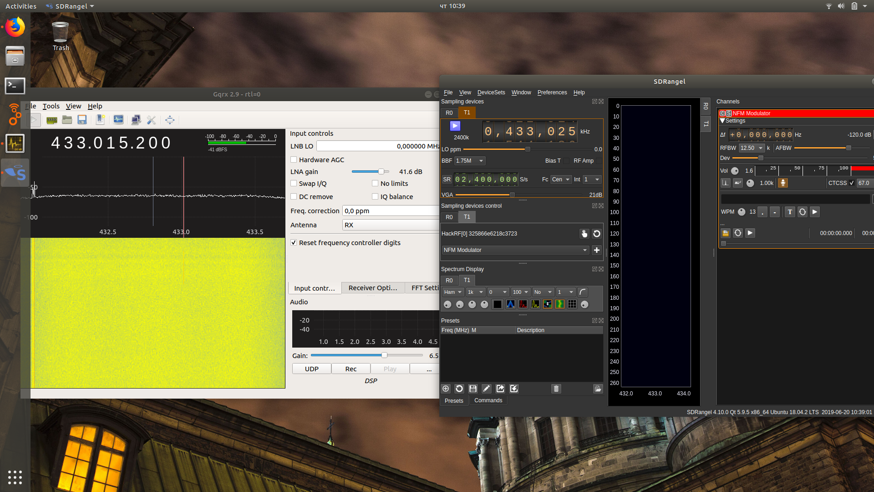Play the CW keyer with the play icon

click(814, 212)
